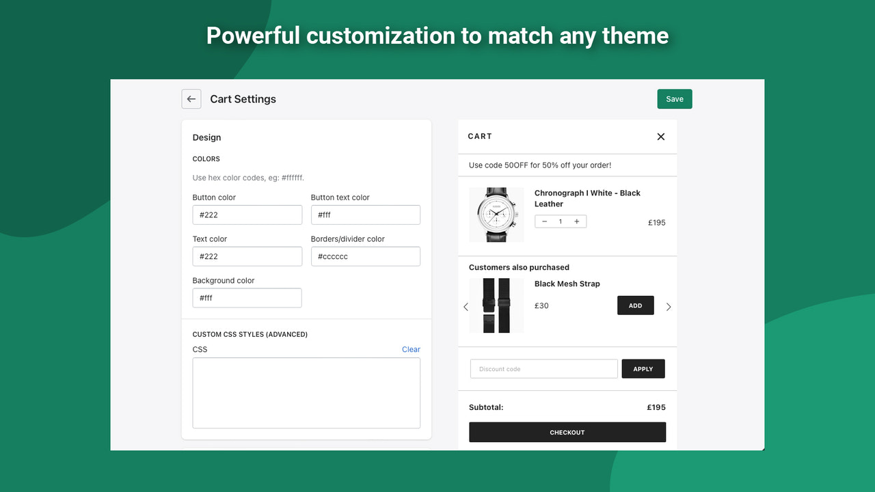Navigate back using the arrow icon

(x=191, y=98)
